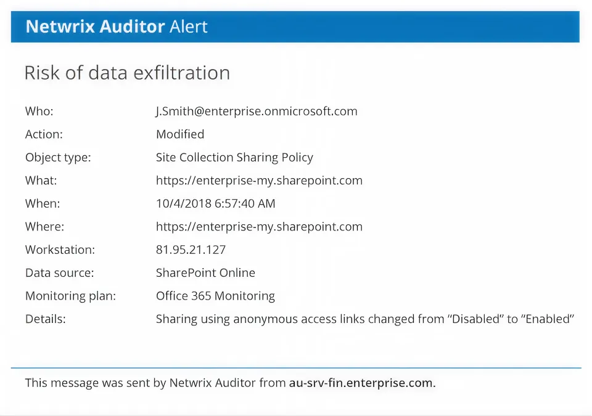Click the Office 365 Monitoring plan value
Image resolution: width=592 pixels, height=416 pixels.
pos(215,296)
